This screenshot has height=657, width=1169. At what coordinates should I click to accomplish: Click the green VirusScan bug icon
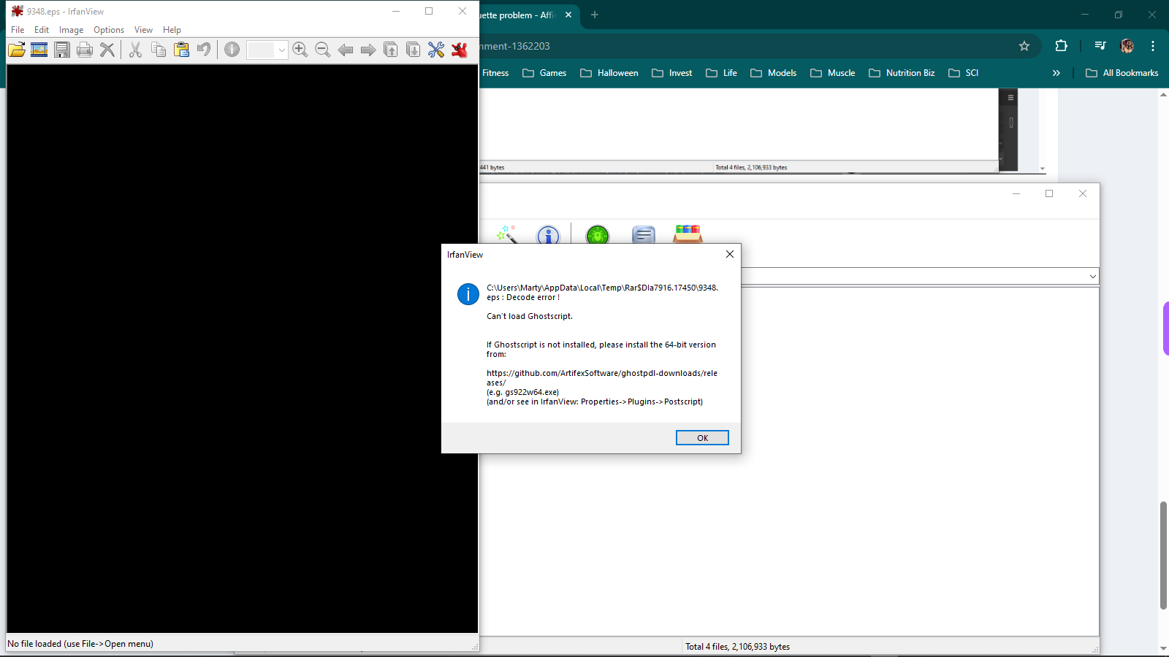click(598, 234)
